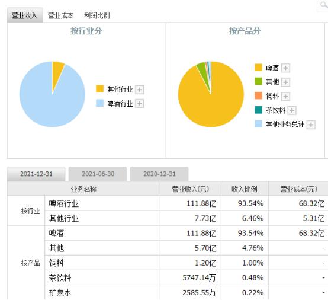
Task: Switch to the 利润比例 tab
Action: (97, 15)
